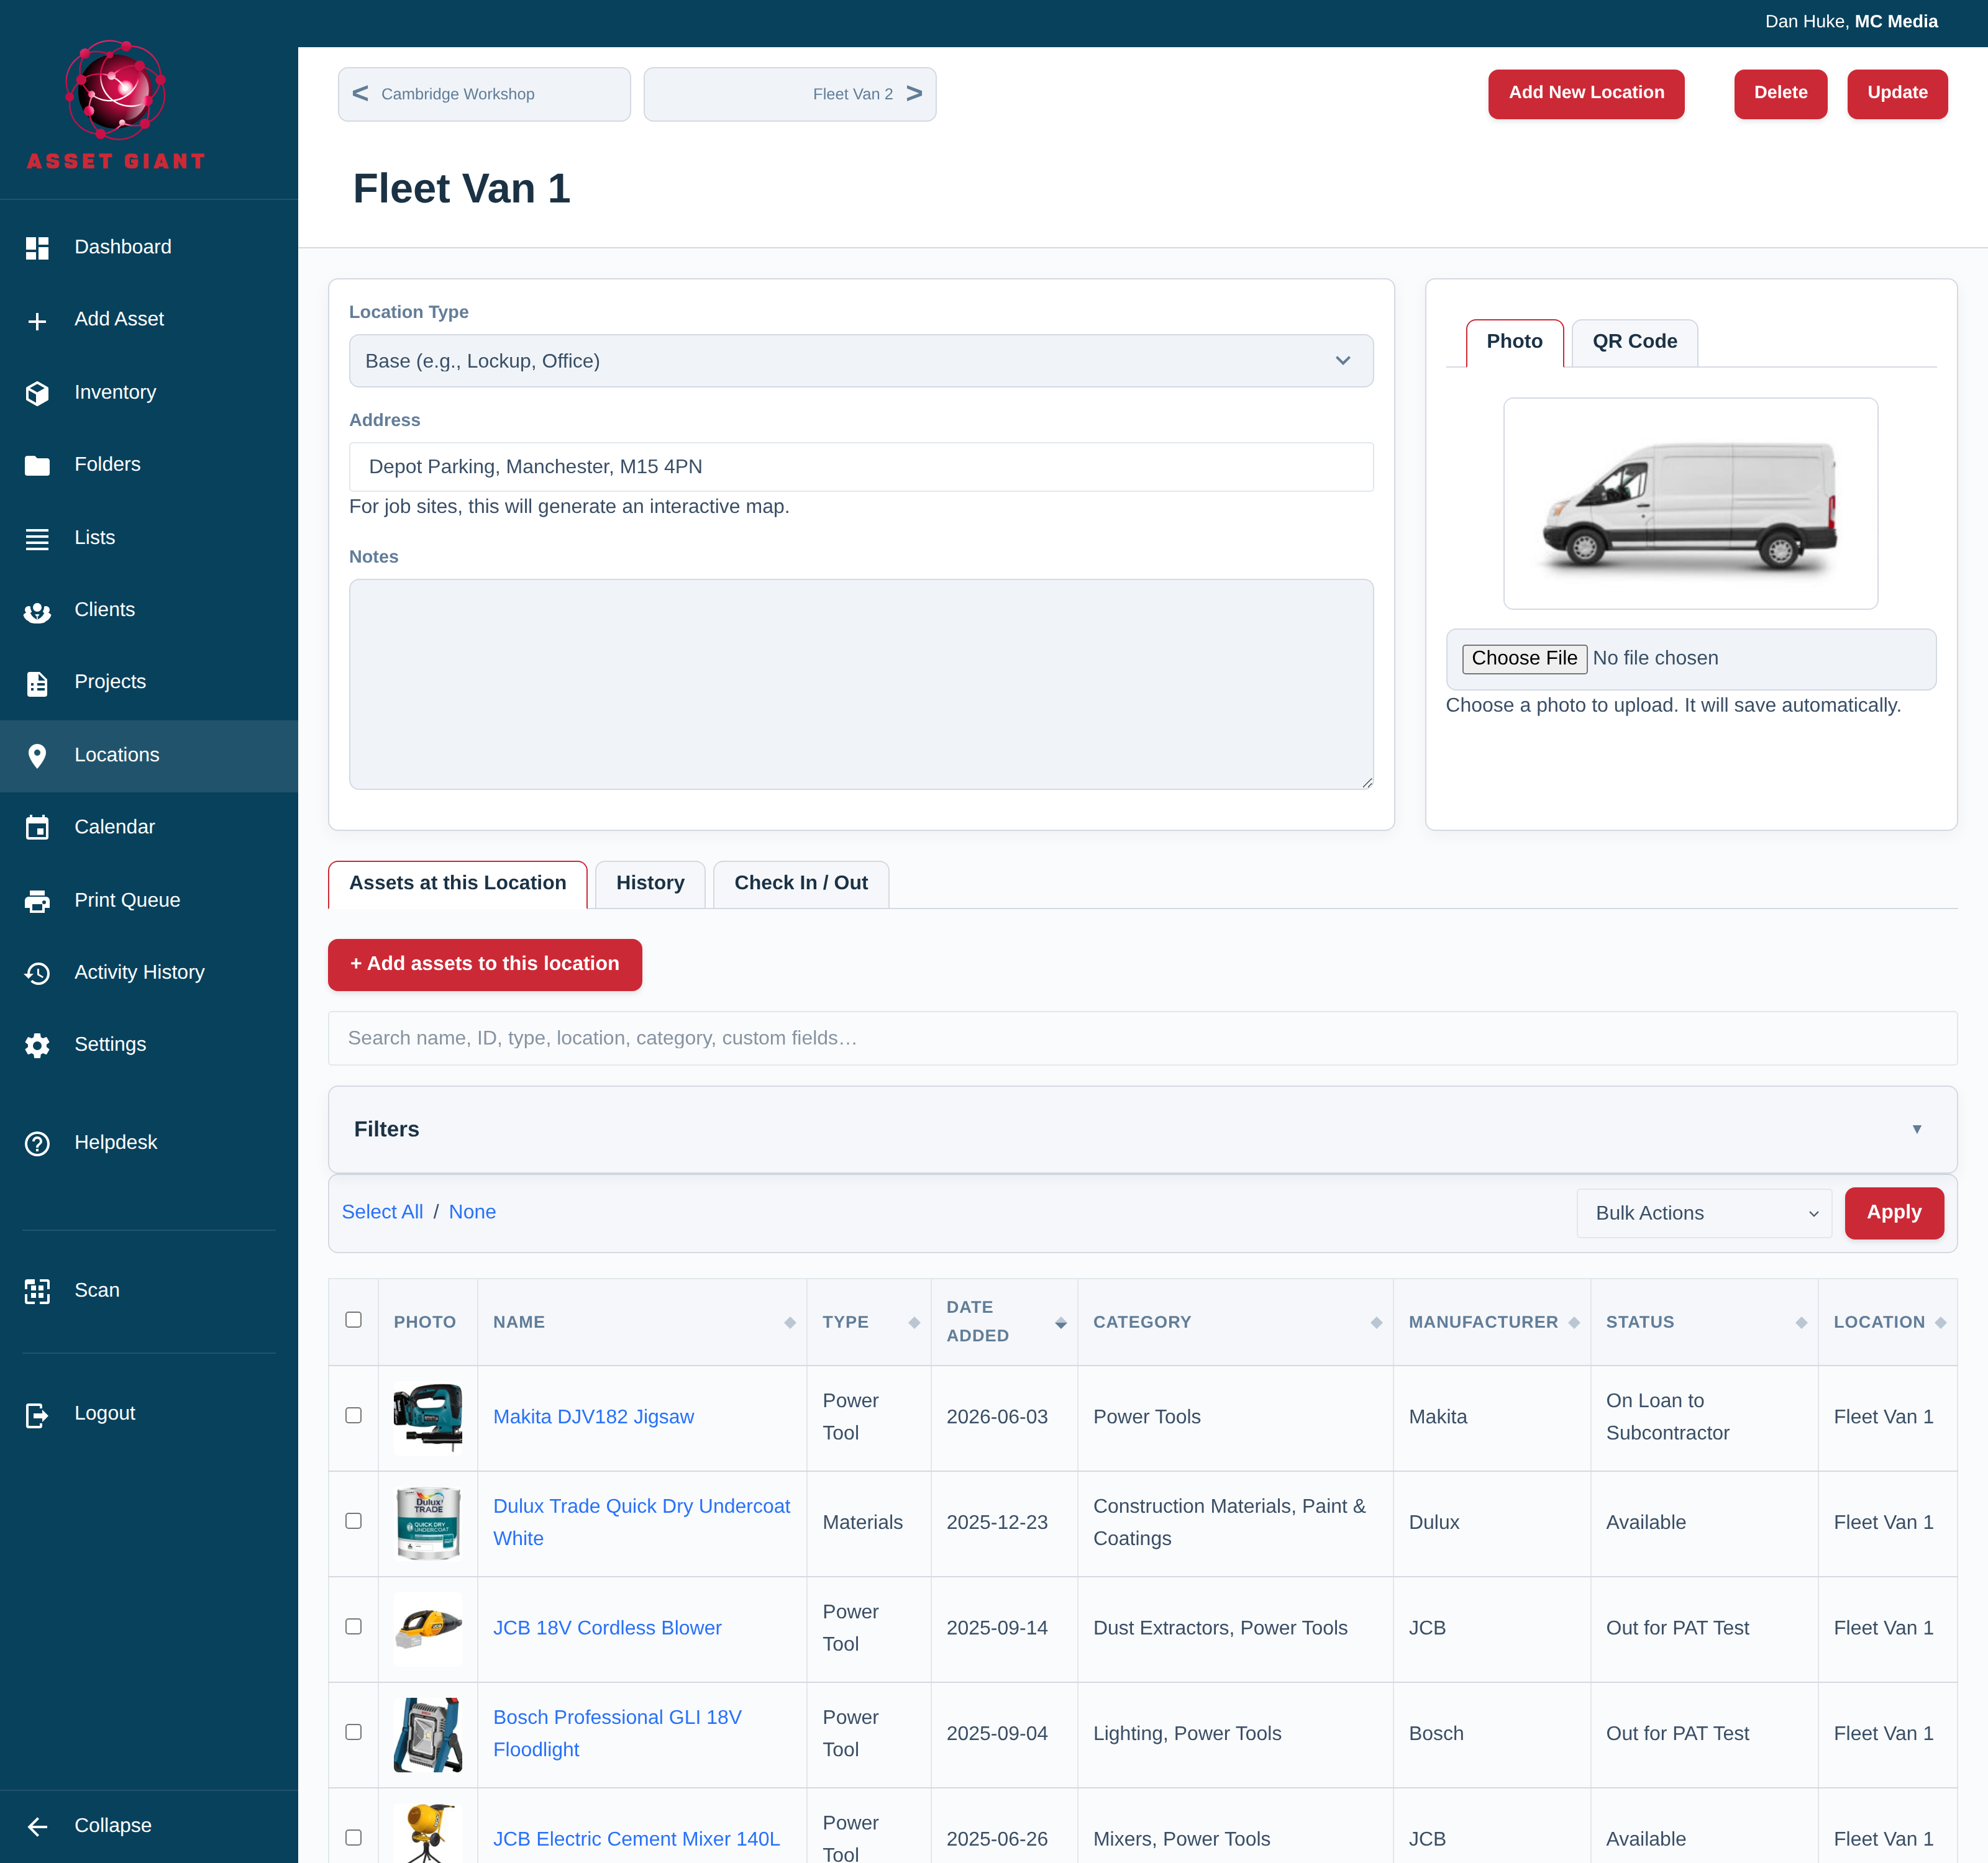Apply the selected bulk action

pyautogui.click(x=1894, y=1212)
